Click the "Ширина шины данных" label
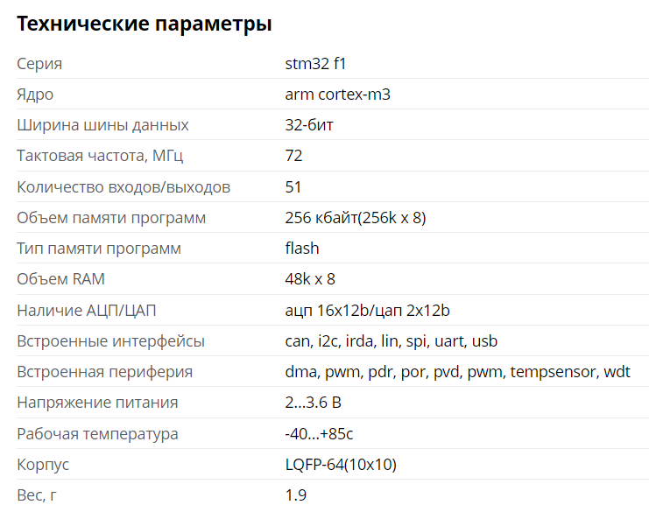The height and width of the screenshot is (519, 649). (102, 125)
